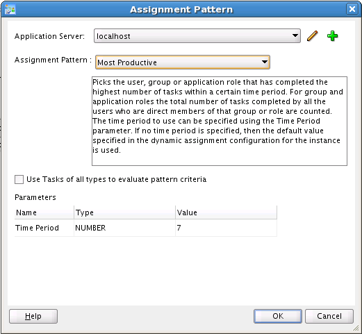The height and width of the screenshot is (334, 362).
Task: Click the Type column header
Action: (124, 212)
